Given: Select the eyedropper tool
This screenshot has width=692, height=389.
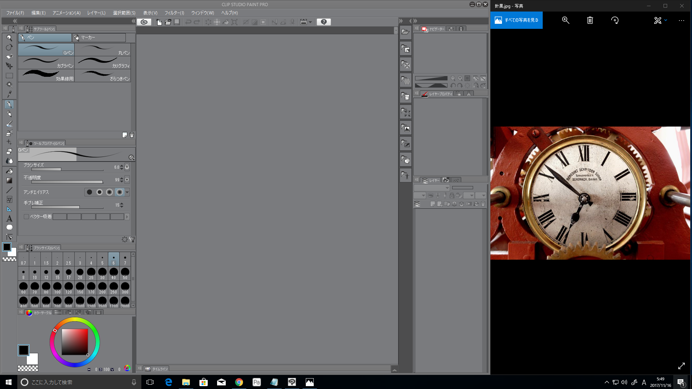Looking at the screenshot, I should (9, 94).
